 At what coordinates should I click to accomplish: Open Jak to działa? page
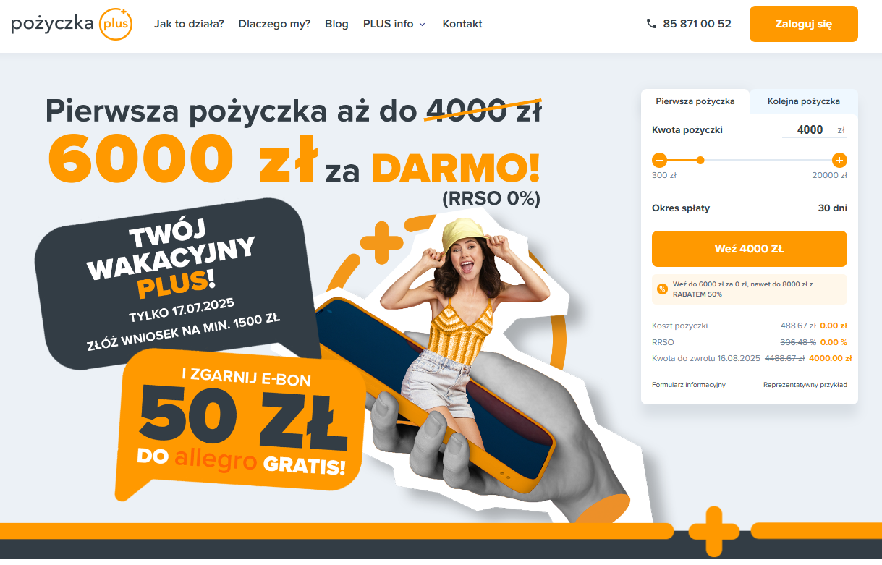(x=190, y=24)
